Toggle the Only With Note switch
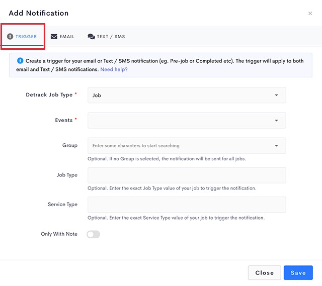The width and height of the screenshot is (322, 286). [93, 234]
